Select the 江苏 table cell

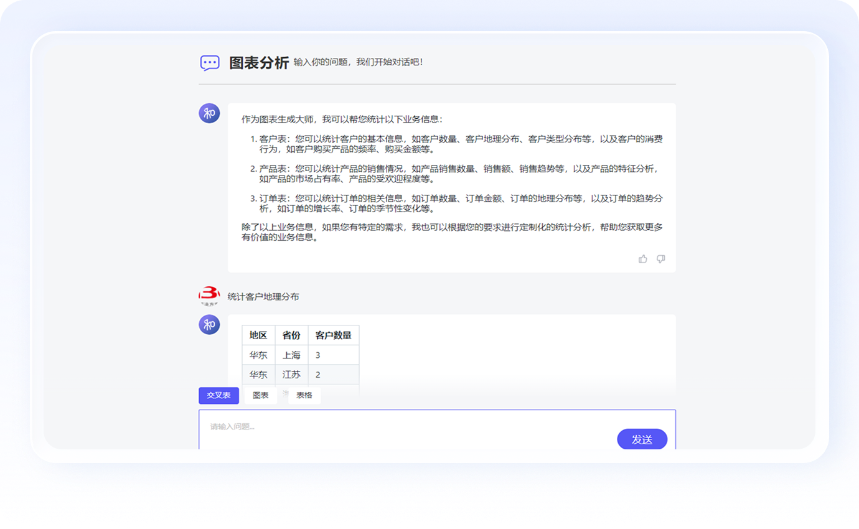pos(291,375)
